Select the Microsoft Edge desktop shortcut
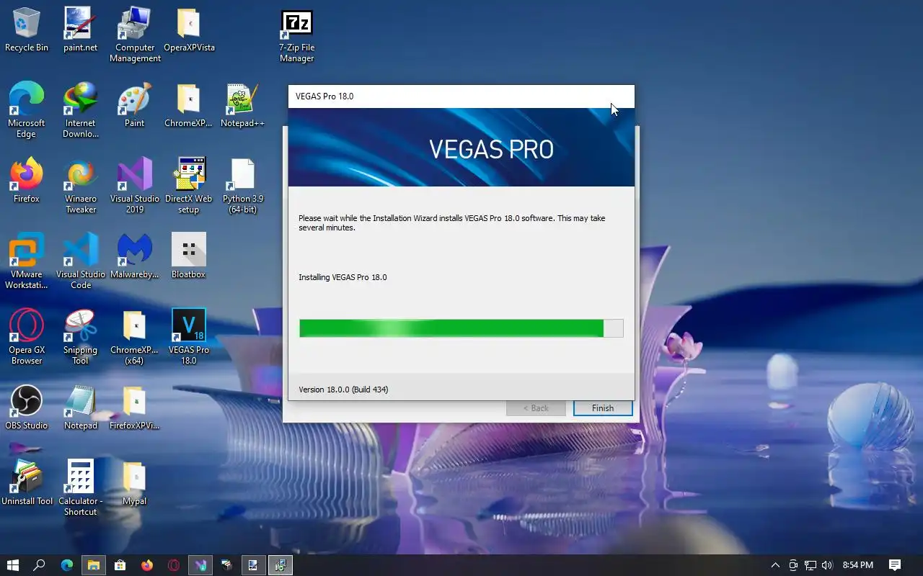The height and width of the screenshot is (576, 923). click(27, 110)
